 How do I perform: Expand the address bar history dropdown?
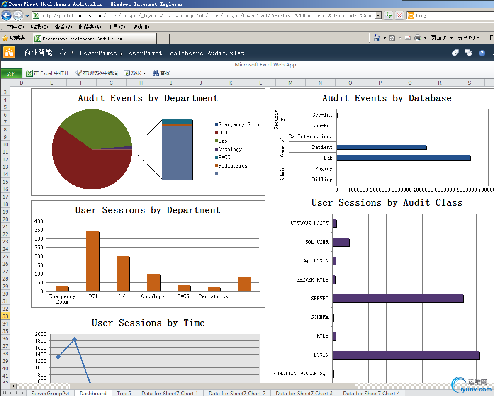pos(379,15)
